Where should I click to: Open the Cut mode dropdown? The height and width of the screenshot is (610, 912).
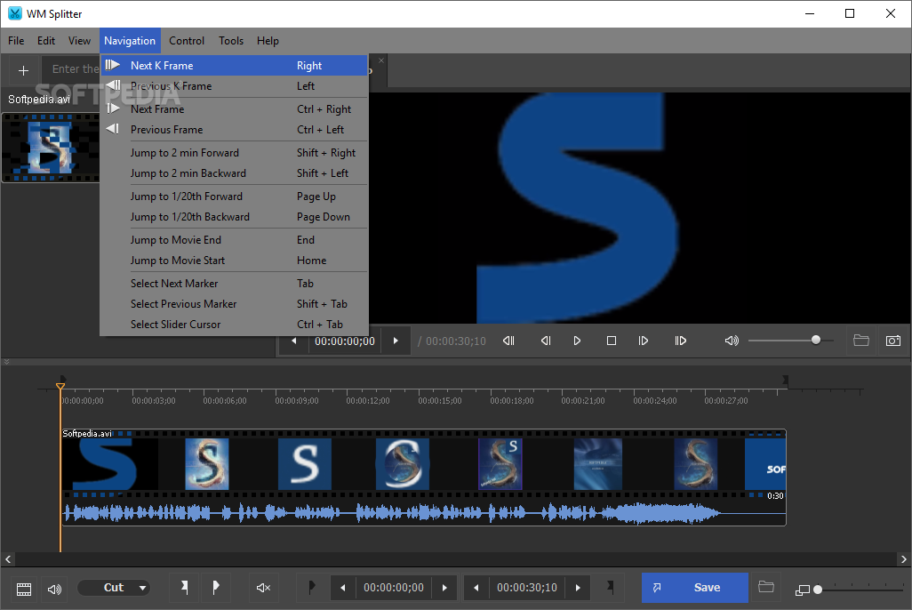114,588
